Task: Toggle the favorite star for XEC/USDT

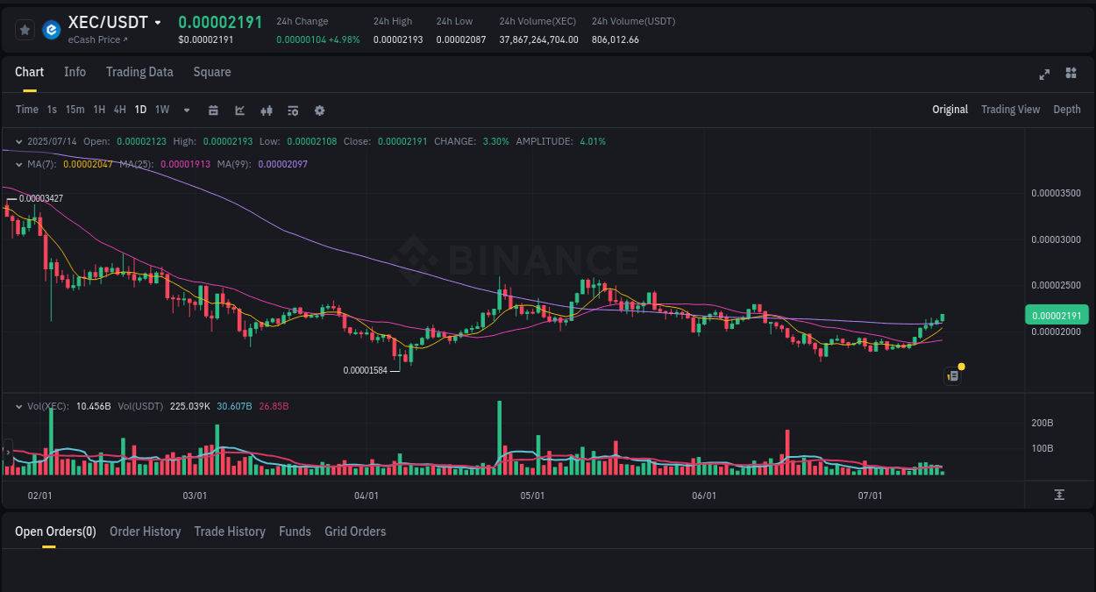Action: 25,29
